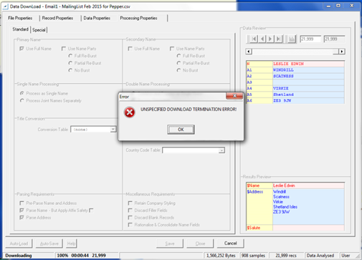The width and height of the screenshot is (362, 260).
Task: Click the Cancel button
Action: pyautogui.click(x=231, y=244)
